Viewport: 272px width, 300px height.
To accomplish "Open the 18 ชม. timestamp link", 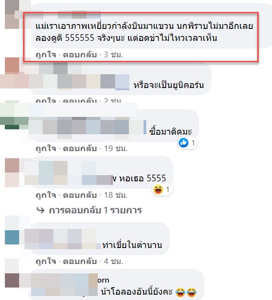I will click(x=116, y=195).
